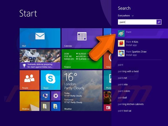Launch the Skype tile

(50, 80)
